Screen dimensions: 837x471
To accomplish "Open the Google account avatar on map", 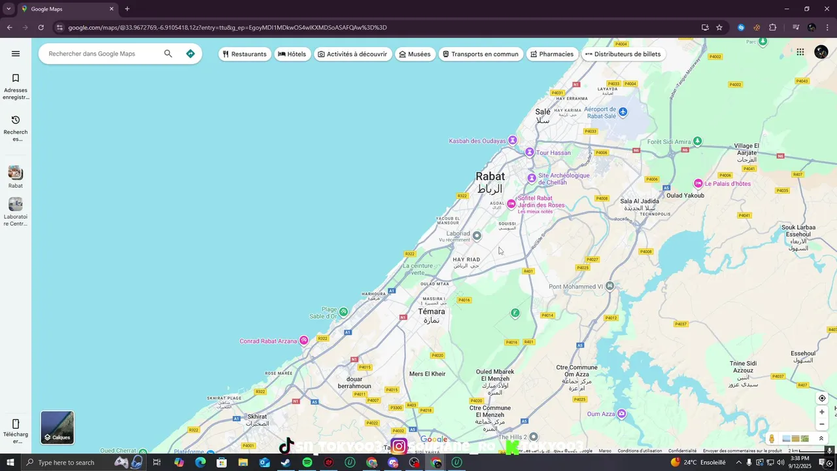I will (x=821, y=52).
